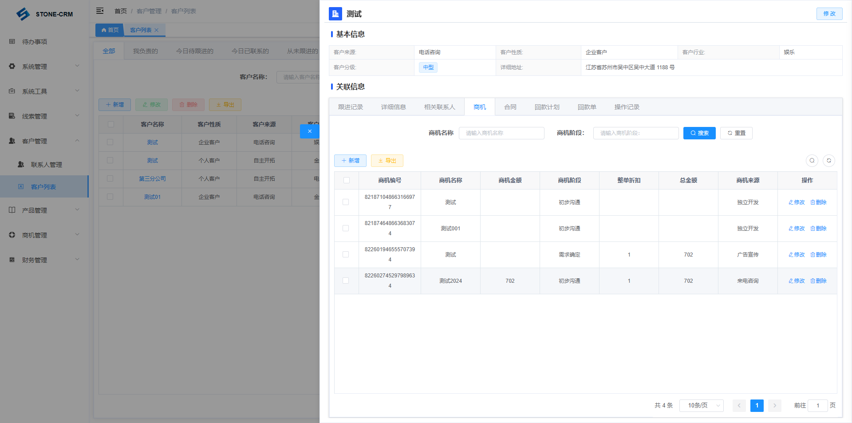Click the 客户管理 people icon
852x423 pixels.
[12, 141]
